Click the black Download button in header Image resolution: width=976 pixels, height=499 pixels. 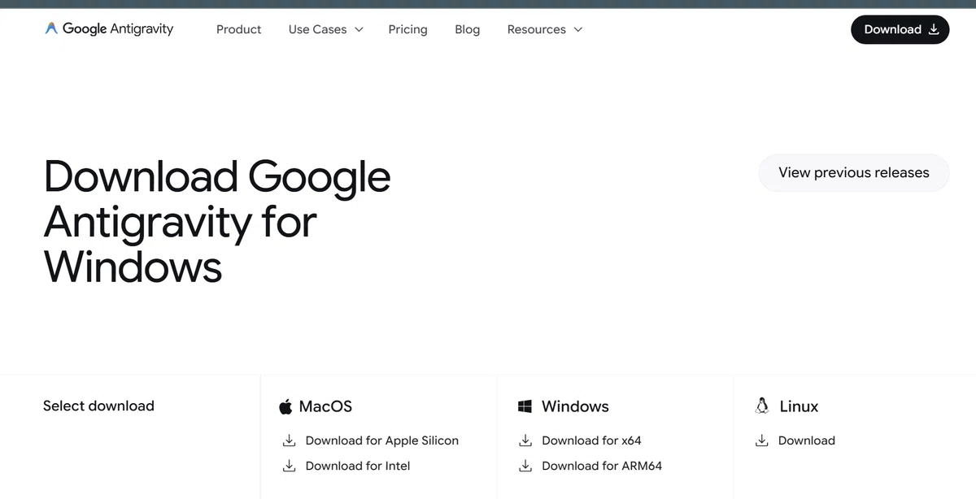(900, 29)
